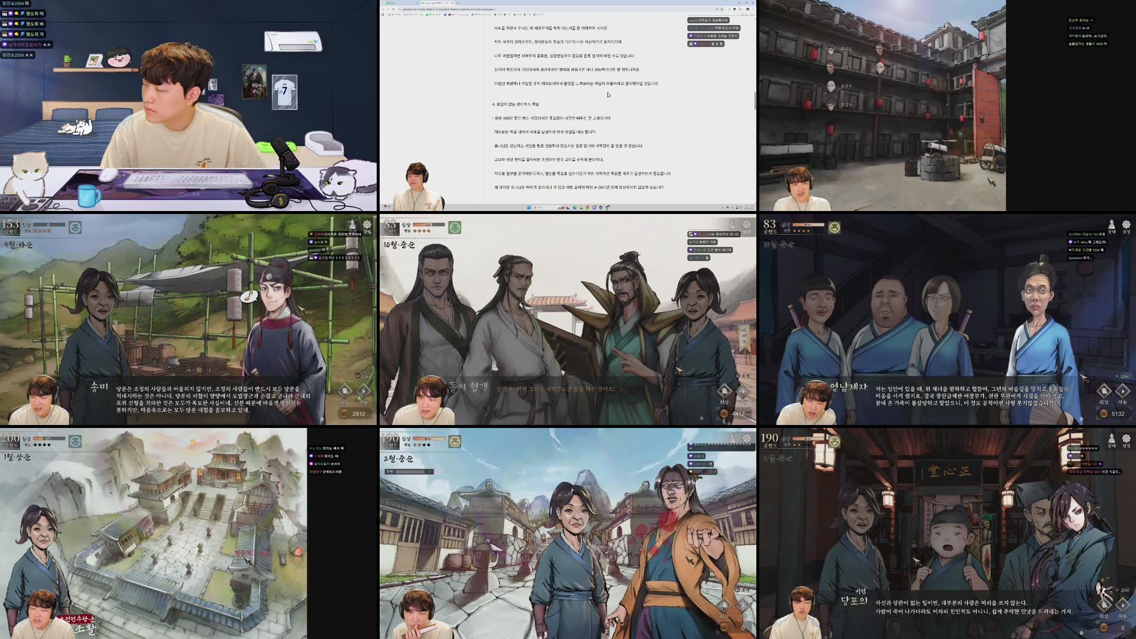Click the coin icon next to 2912
The image size is (1136, 639).
(344, 414)
